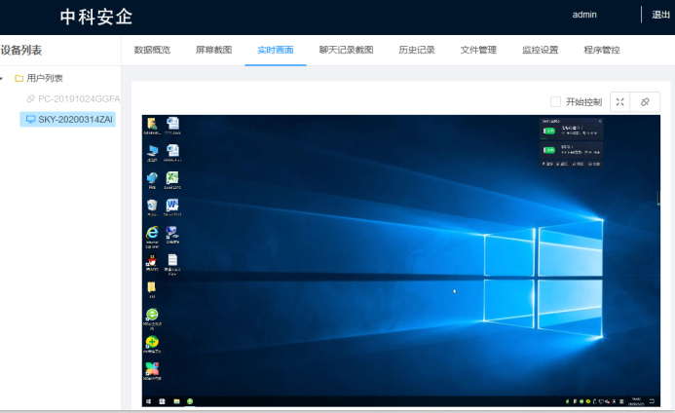Open Task View on remote taskbar
The width and height of the screenshot is (675, 413).
[162, 401]
